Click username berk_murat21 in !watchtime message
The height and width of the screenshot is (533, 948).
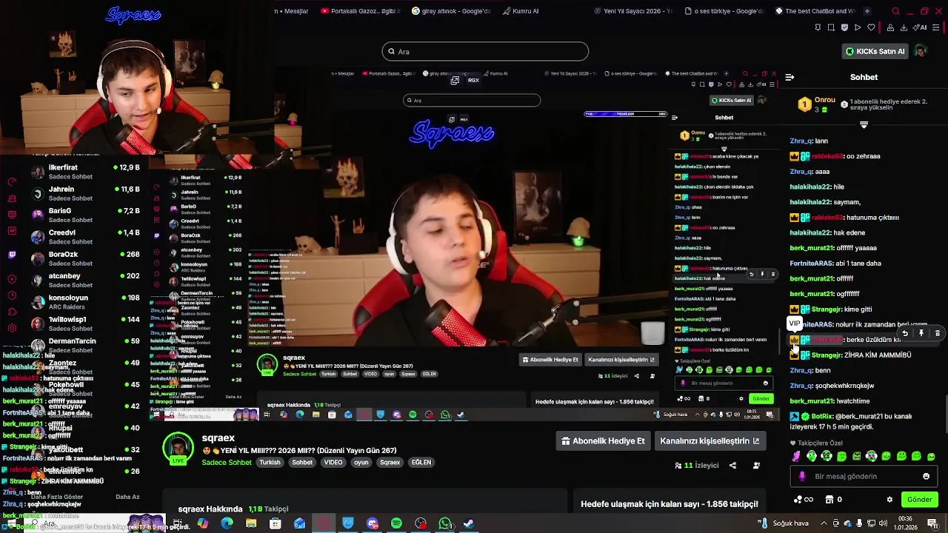point(812,401)
